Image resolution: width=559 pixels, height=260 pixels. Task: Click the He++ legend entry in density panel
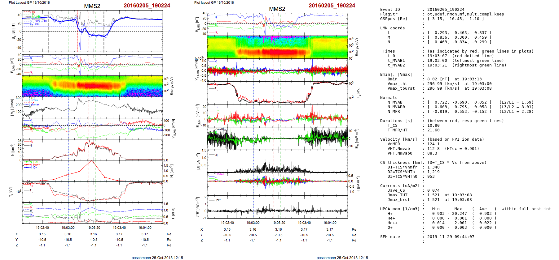(x=36, y=165)
